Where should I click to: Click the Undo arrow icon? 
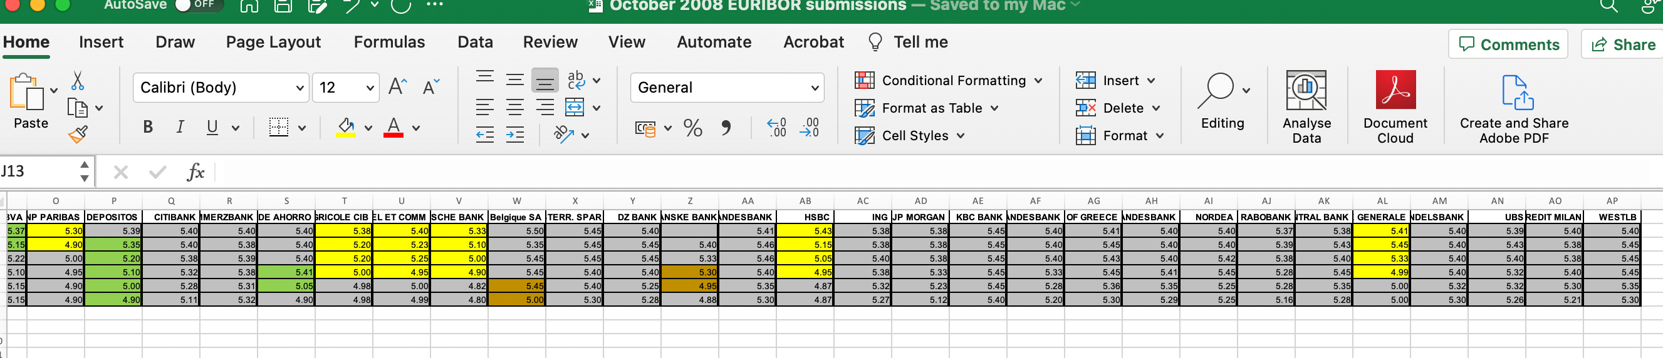pos(352,6)
